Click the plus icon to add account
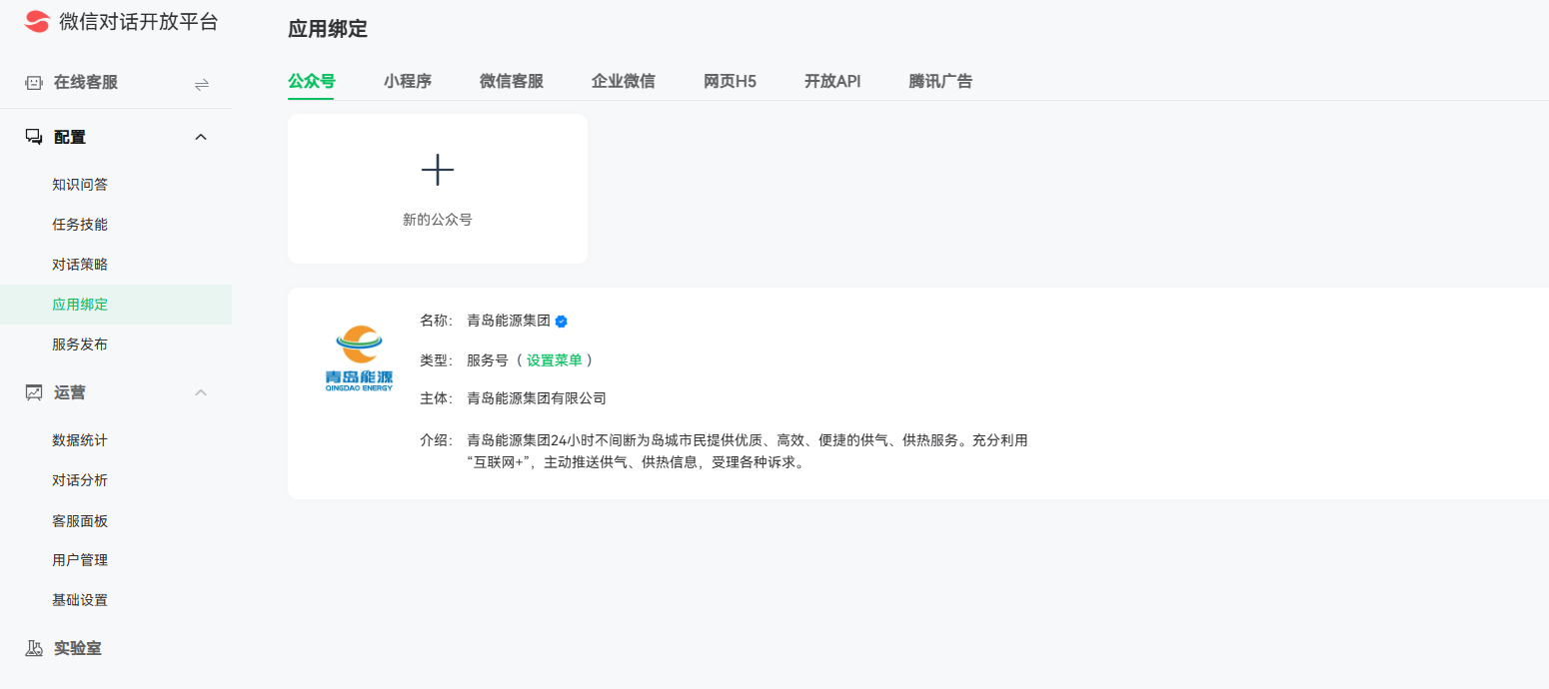This screenshot has width=1549, height=689. tap(438, 171)
